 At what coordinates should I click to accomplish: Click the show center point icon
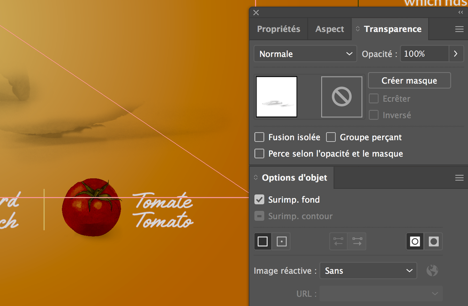(x=281, y=241)
